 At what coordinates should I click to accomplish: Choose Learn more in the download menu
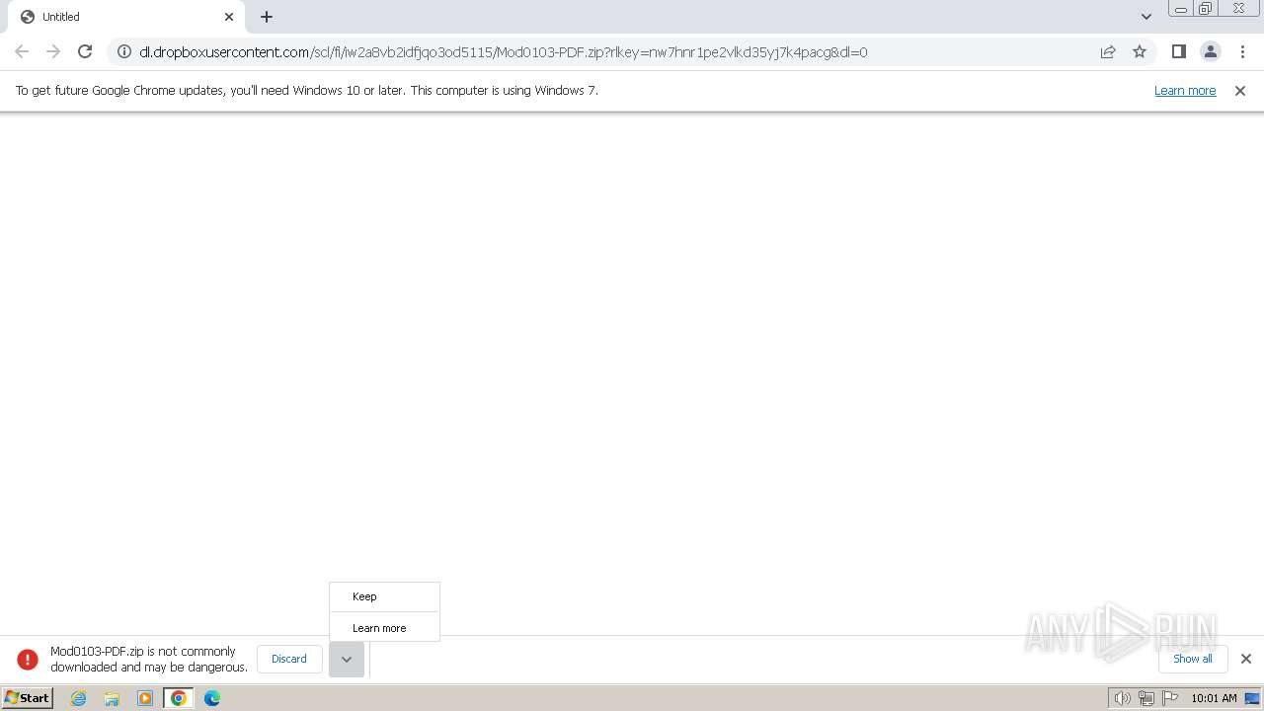click(x=384, y=628)
